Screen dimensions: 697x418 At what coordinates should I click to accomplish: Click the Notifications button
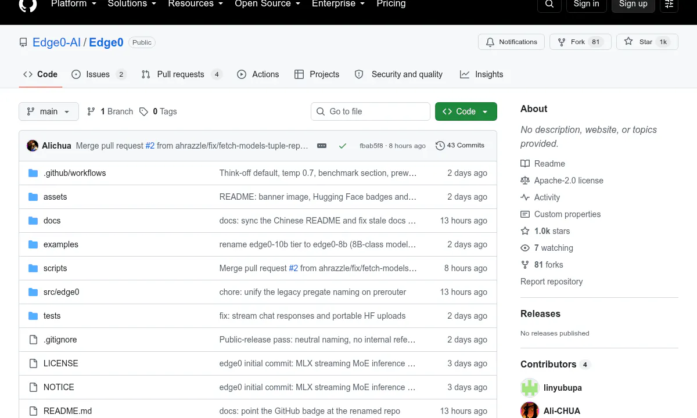coord(511,42)
